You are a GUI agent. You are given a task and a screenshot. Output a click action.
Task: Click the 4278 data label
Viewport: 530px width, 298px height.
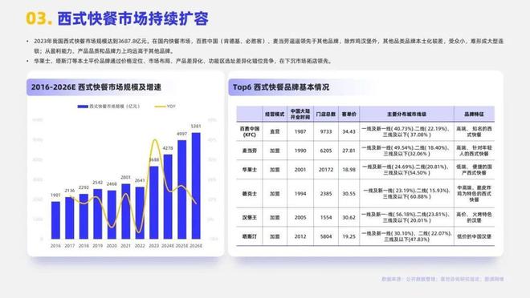(168, 148)
